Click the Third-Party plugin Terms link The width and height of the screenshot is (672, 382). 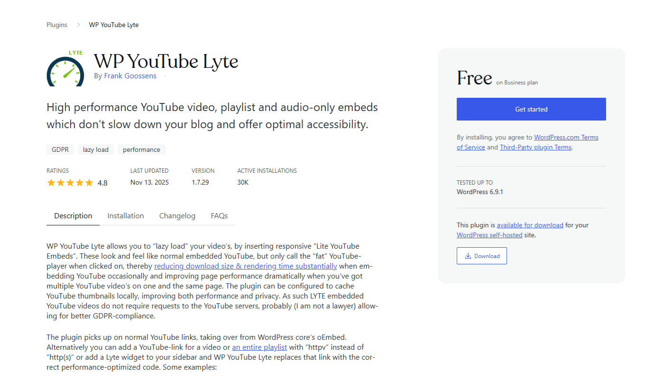click(535, 147)
